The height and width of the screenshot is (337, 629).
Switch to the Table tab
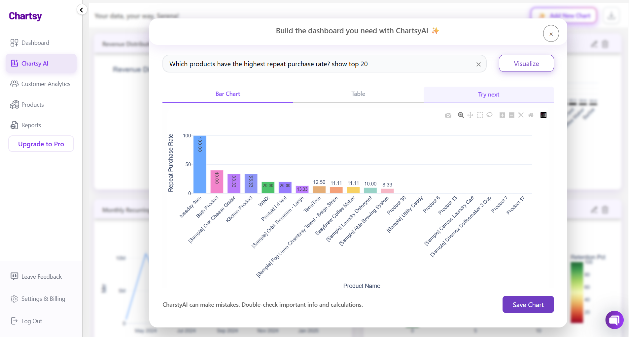pos(358,94)
